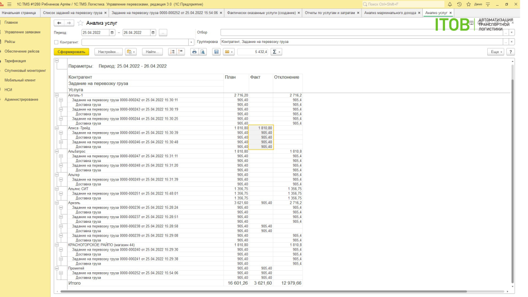
Task: Collapse the Алиса -Трейд group
Action: point(57,128)
